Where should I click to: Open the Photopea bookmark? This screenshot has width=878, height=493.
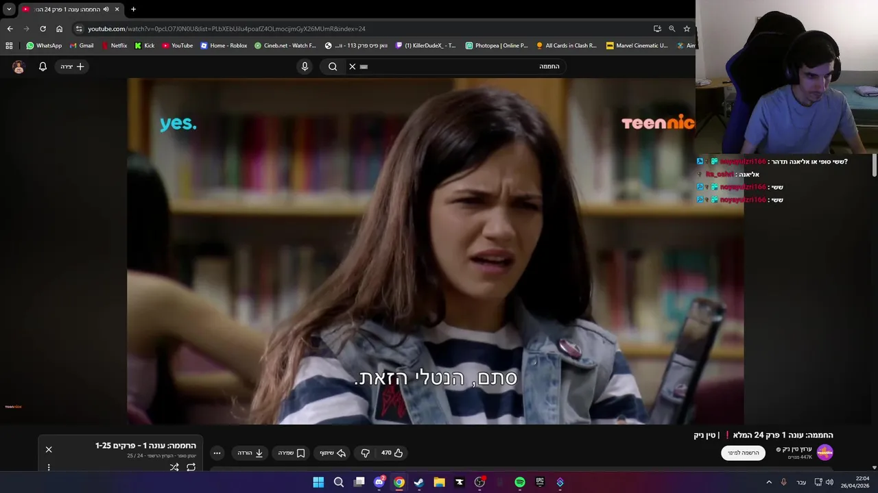(x=497, y=46)
